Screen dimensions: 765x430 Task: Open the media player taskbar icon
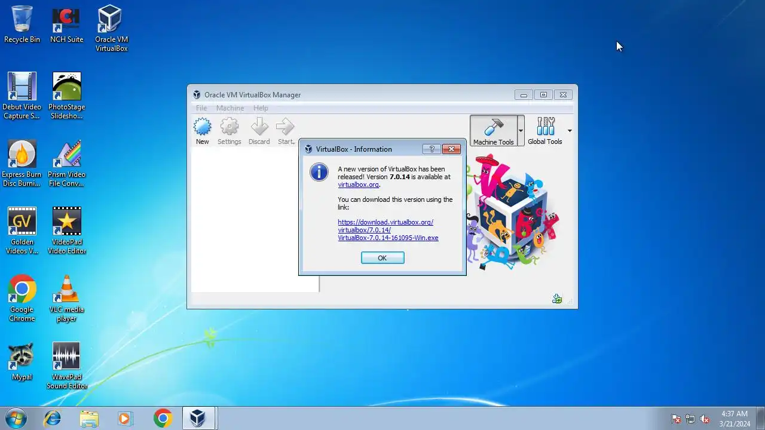(x=124, y=419)
